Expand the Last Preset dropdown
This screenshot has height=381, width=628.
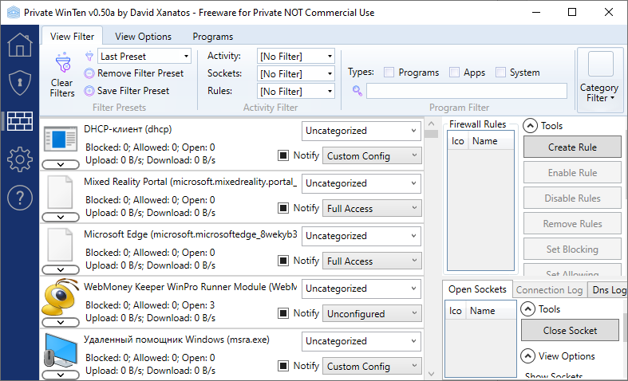(144, 57)
